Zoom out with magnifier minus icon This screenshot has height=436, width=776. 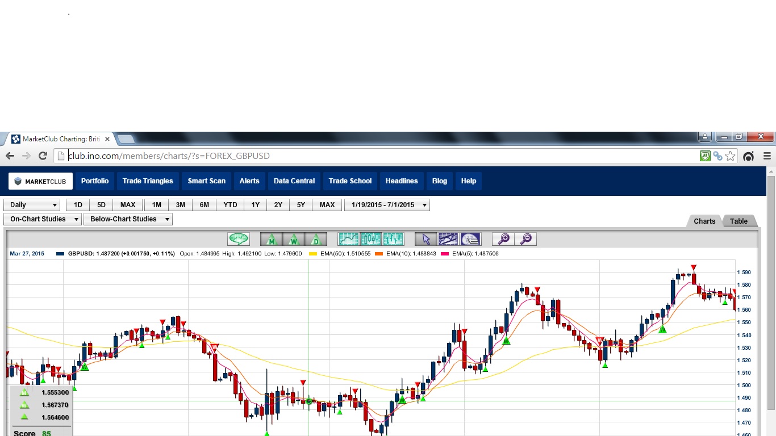[x=525, y=239]
